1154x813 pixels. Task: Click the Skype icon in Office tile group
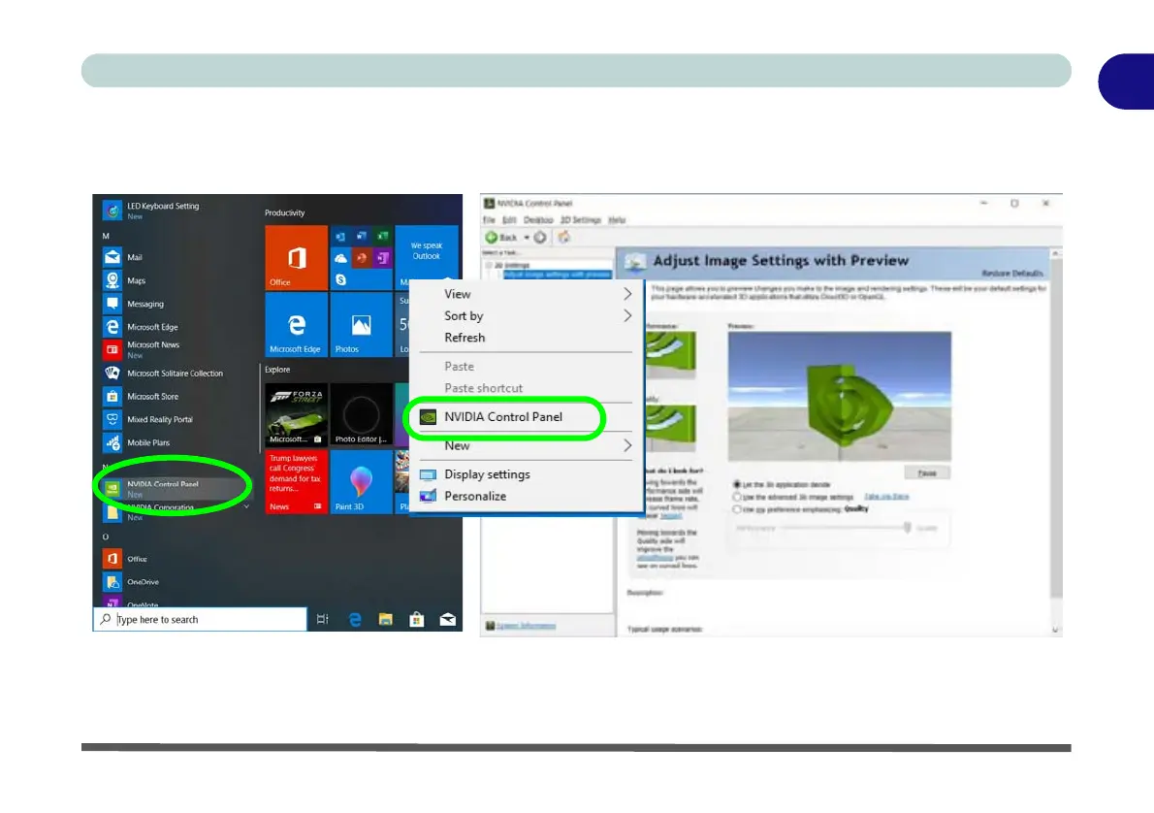point(340,279)
